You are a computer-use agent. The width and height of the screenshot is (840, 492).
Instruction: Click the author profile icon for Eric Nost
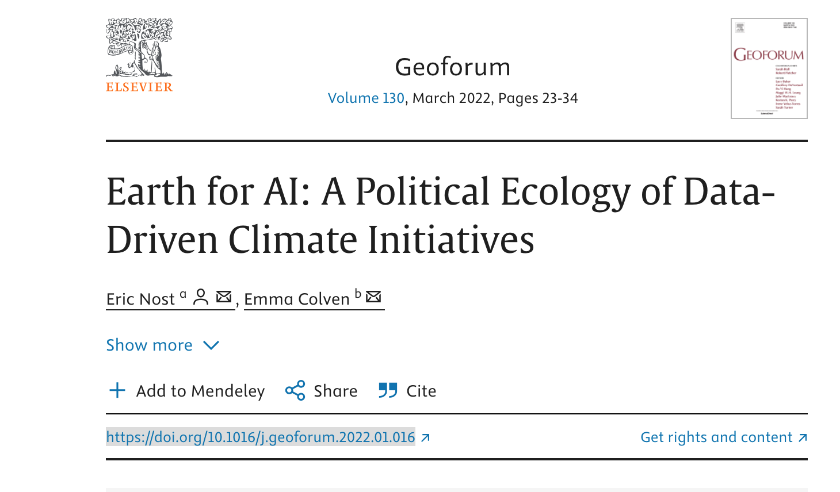pyautogui.click(x=201, y=297)
